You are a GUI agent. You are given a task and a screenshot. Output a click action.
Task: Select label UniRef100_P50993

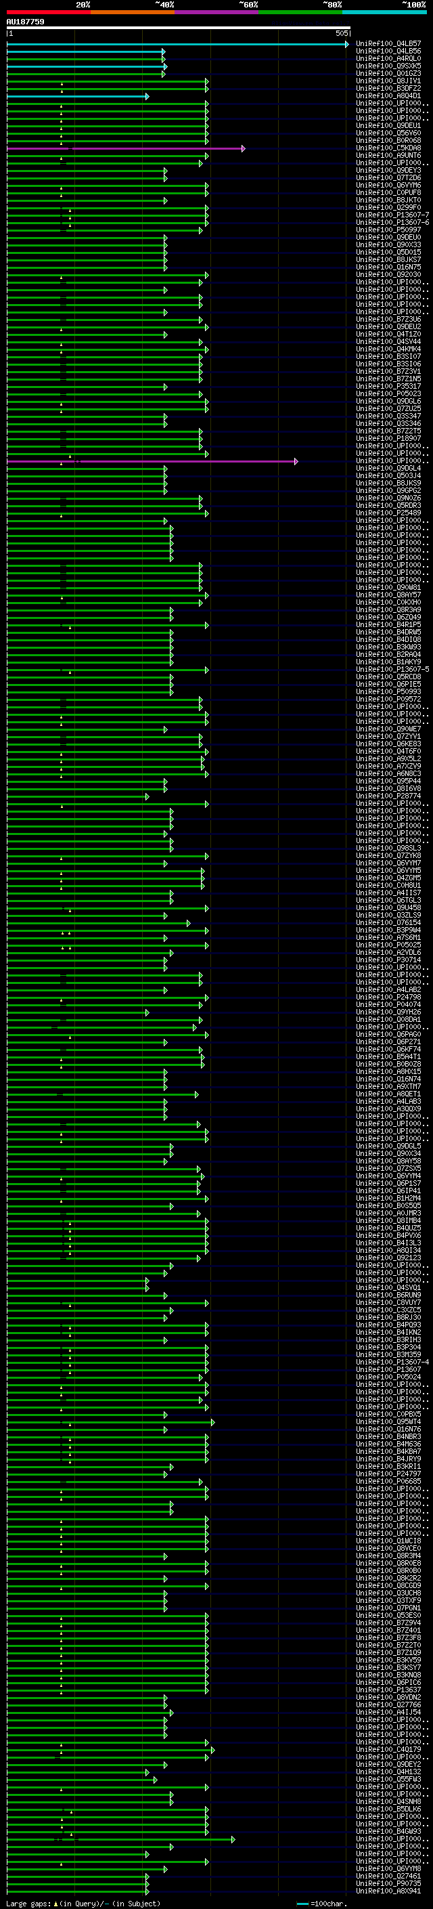pyautogui.click(x=388, y=691)
